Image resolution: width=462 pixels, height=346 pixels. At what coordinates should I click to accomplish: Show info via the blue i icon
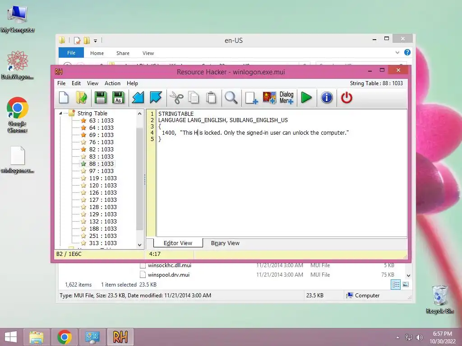tap(327, 98)
